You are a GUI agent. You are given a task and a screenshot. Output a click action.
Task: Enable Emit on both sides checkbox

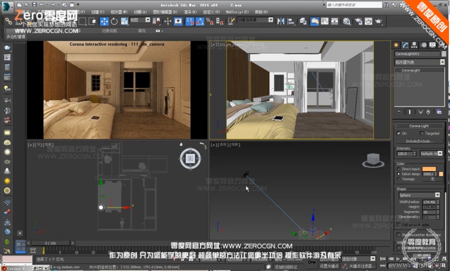click(398, 225)
